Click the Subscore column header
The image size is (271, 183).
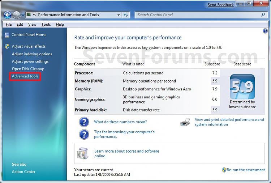tap(212, 64)
